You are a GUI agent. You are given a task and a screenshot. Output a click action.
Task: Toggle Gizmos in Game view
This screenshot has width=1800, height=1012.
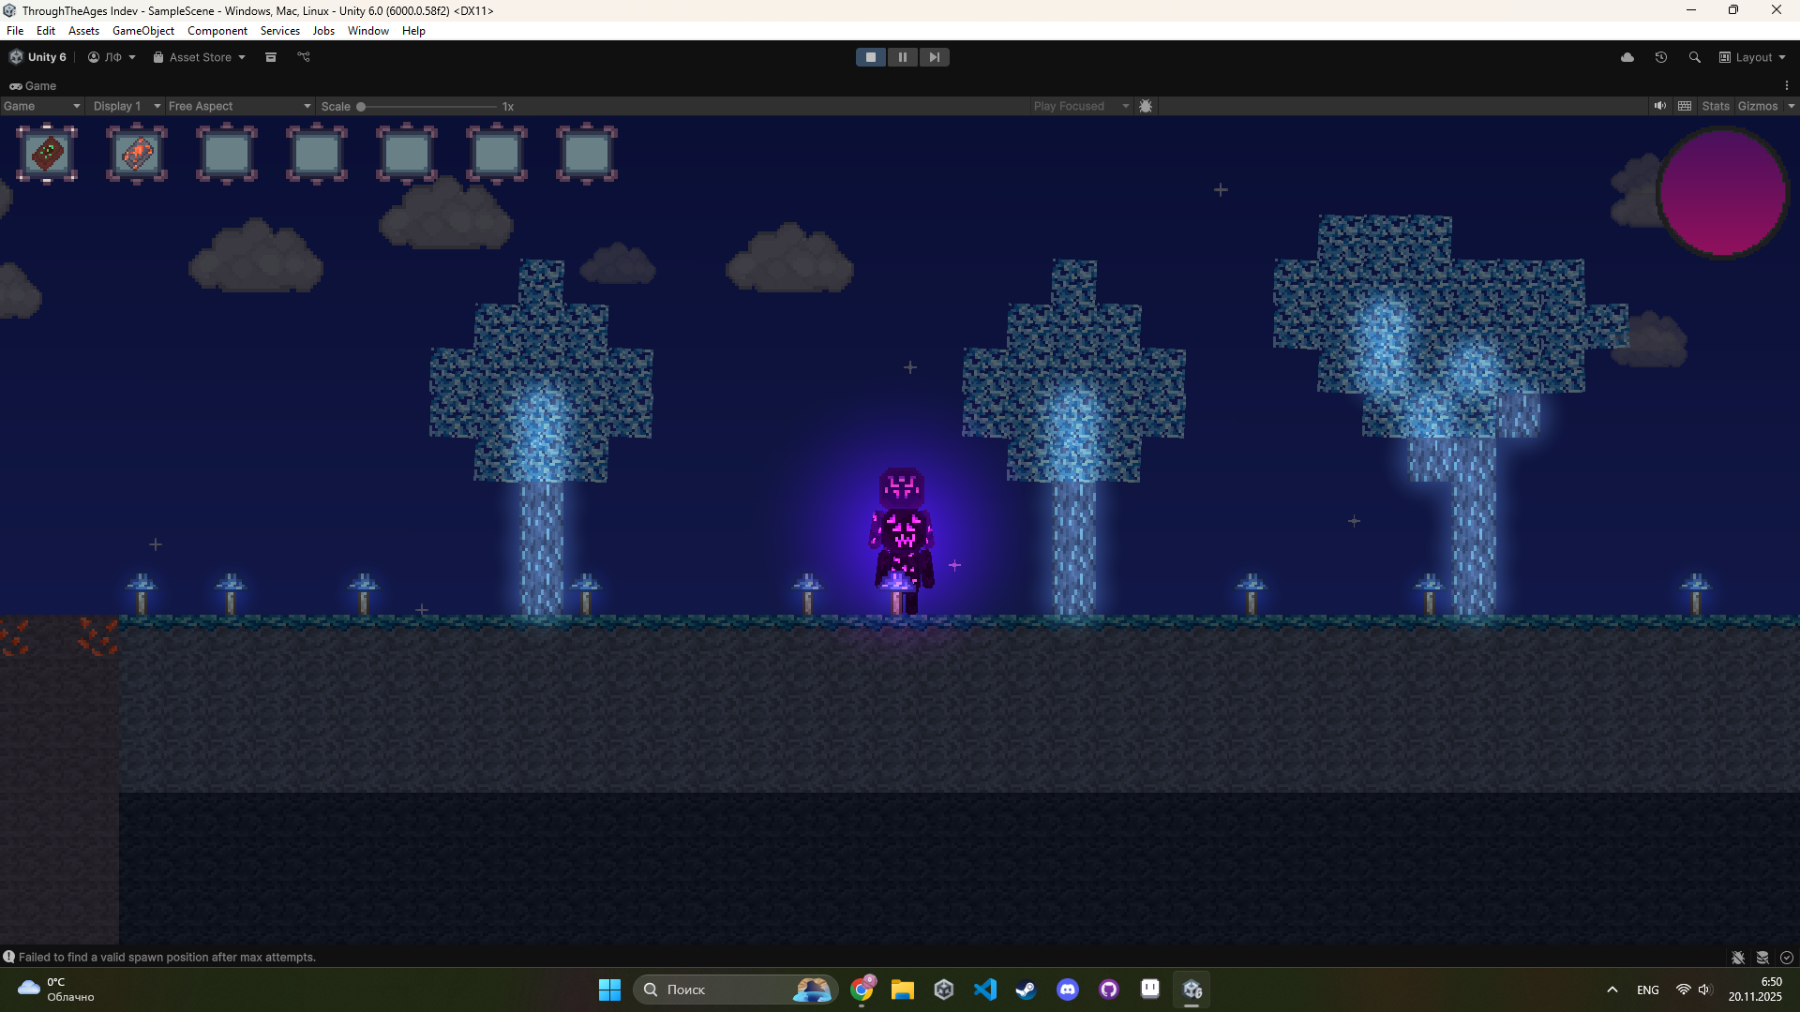(1757, 106)
